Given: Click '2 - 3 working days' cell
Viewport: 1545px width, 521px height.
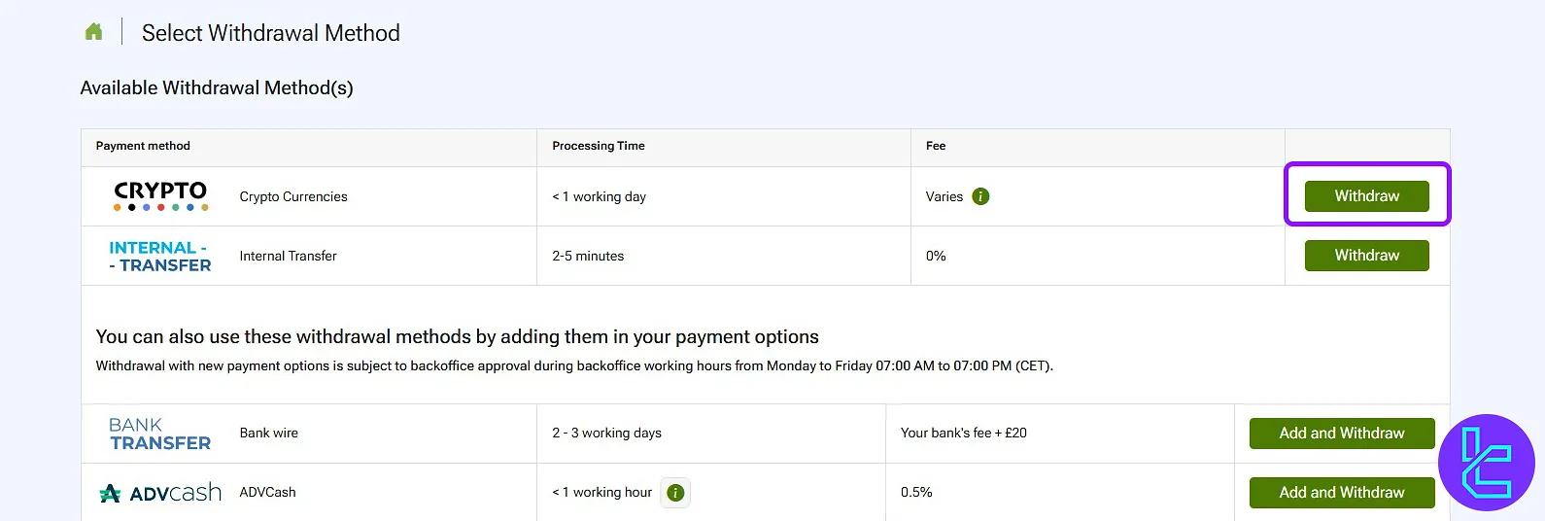Looking at the screenshot, I should [x=606, y=433].
